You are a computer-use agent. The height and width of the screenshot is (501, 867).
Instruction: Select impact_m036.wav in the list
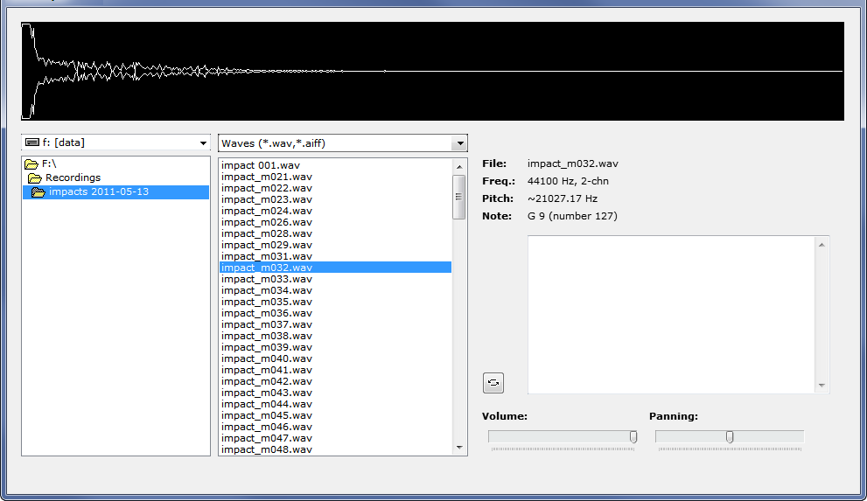pyautogui.click(x=267, y=313)
